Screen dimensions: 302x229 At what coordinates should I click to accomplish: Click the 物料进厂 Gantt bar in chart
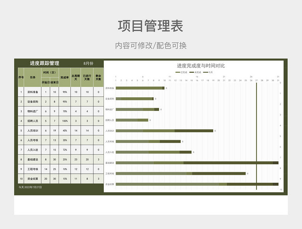click(137, 110)
